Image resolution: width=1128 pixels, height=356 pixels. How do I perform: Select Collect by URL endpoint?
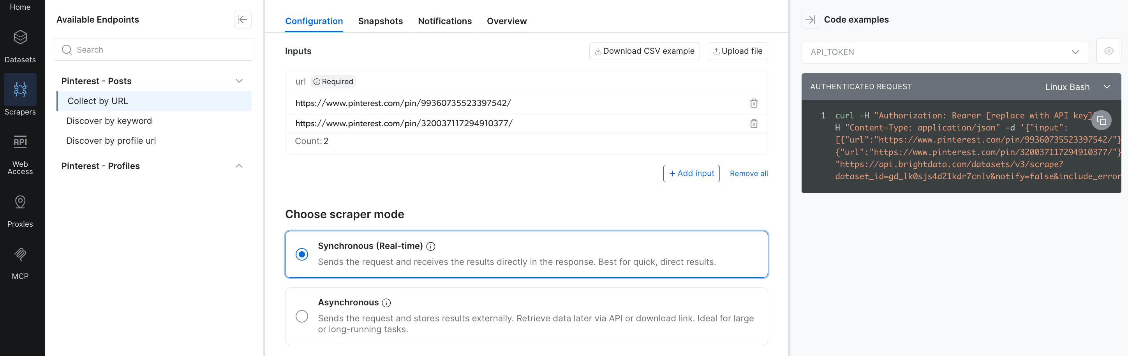tap(154, 101)
